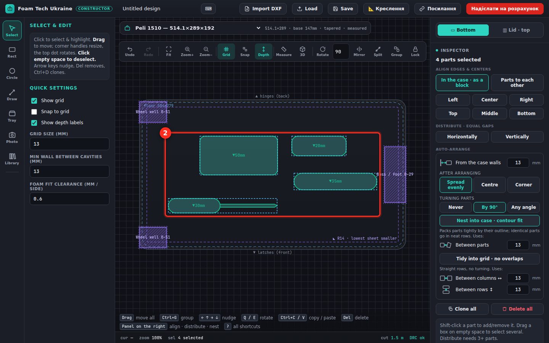Image resolution: width=549 pixels, height=343 pixels.
Task: Click the Grid size input field
Action: (x=69, y=144)
